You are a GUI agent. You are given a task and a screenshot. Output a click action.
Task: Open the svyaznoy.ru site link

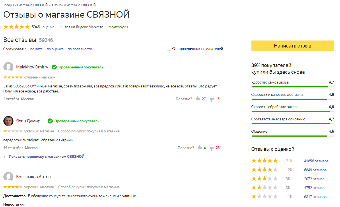118,27
